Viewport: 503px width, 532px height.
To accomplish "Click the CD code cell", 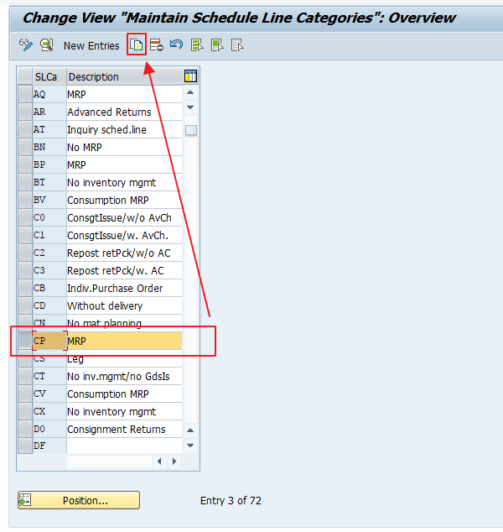I will [x=49, y=305].
